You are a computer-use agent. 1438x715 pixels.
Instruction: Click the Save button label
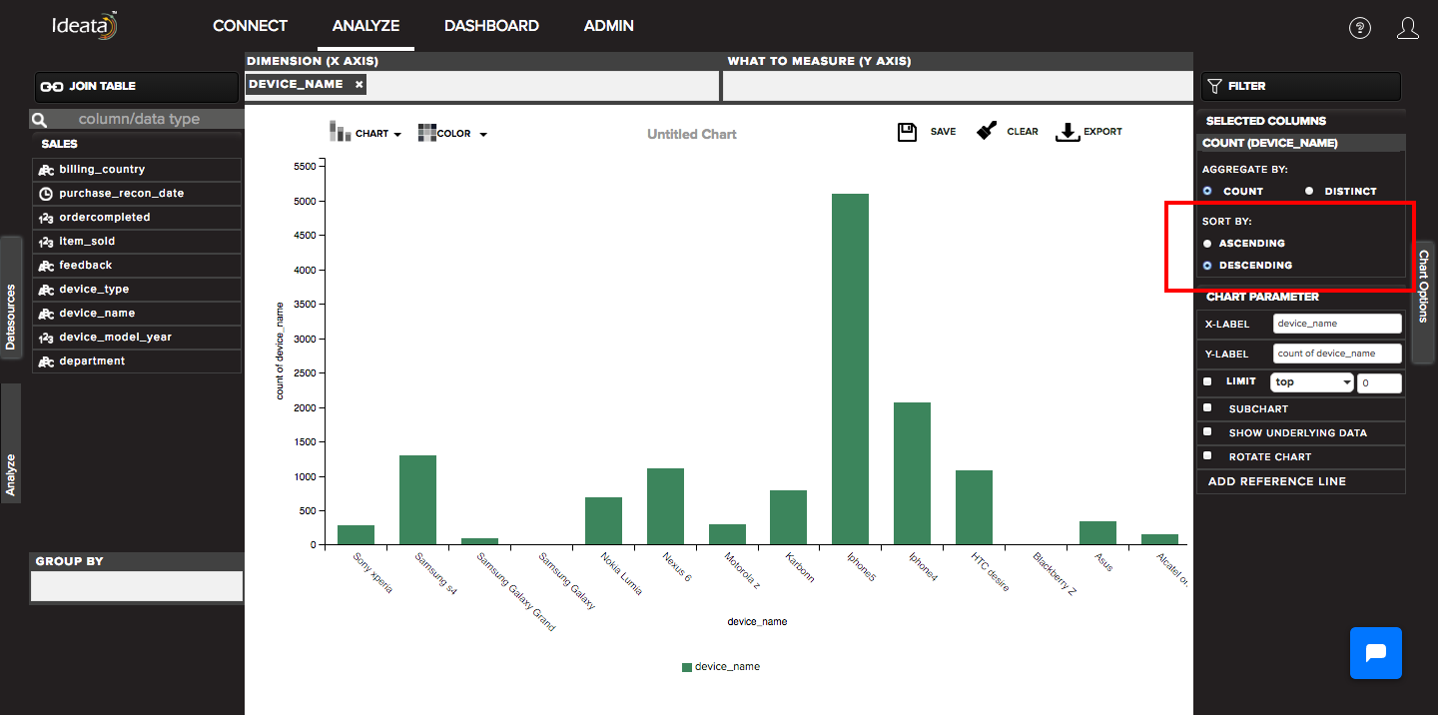coord(943,132)
